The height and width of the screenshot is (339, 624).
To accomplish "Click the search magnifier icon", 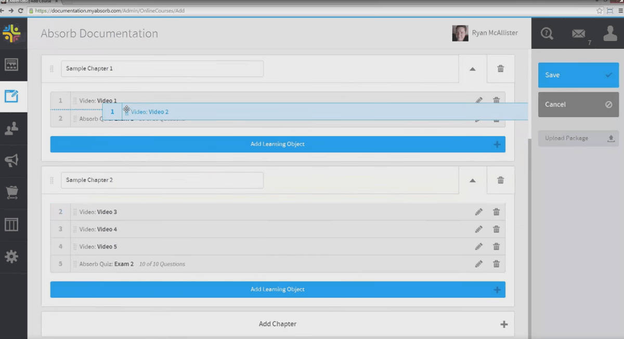I will tap(547, 33).
